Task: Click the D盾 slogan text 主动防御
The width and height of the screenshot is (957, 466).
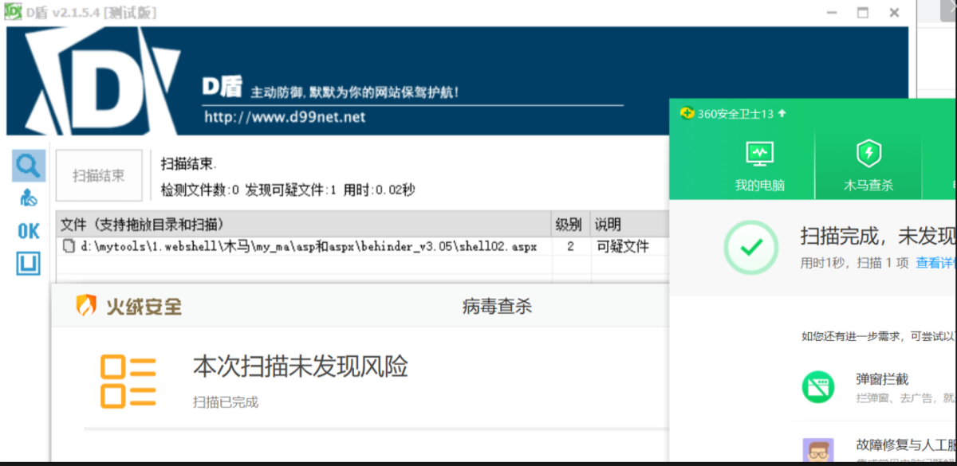Action: [x=354, y=92]
